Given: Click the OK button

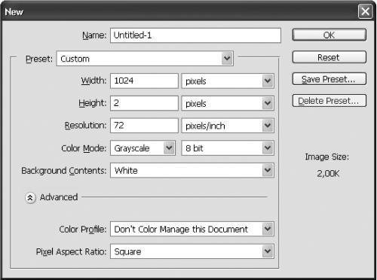Looking at the screenshot, I should 329,35.
